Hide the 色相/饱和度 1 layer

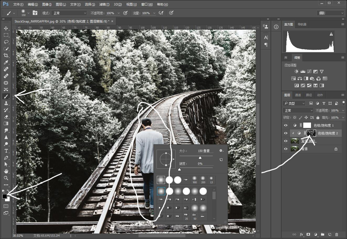[x=286, y=125]
